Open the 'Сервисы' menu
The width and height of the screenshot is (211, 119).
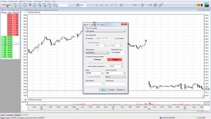47,1
